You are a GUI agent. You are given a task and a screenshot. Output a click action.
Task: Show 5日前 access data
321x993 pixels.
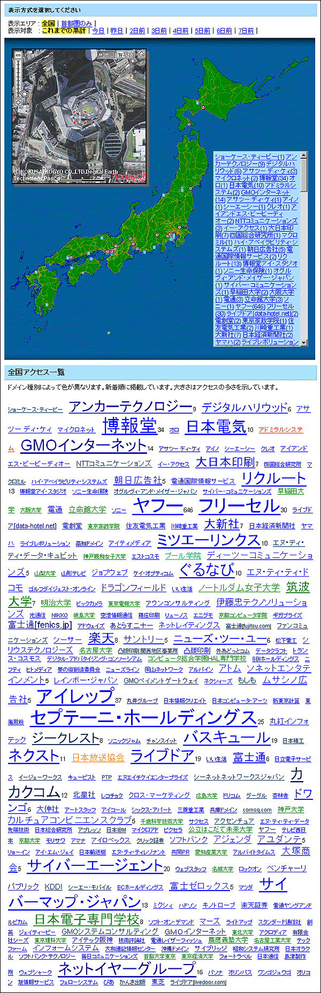tap(202, 31)
